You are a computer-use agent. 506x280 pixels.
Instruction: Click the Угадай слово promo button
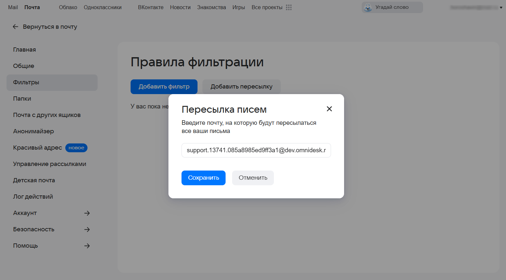coord(392,7)
